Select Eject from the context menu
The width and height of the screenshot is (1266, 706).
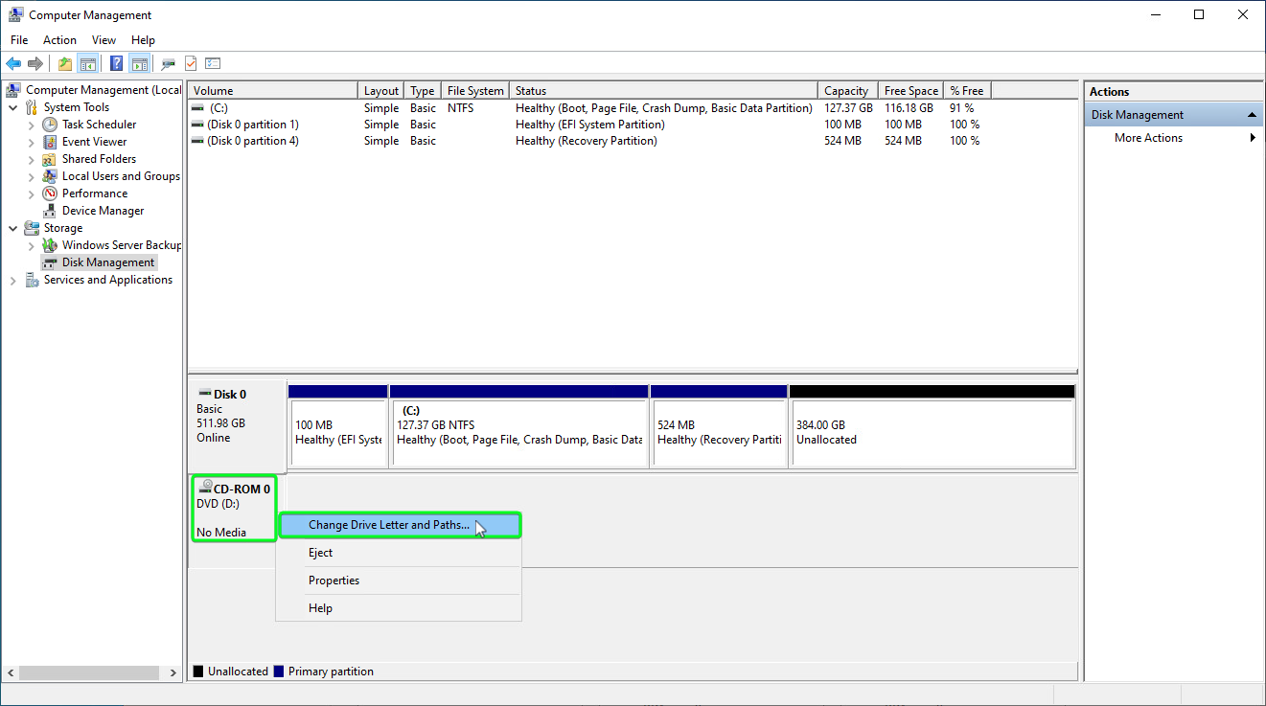(x=399, y=553)
